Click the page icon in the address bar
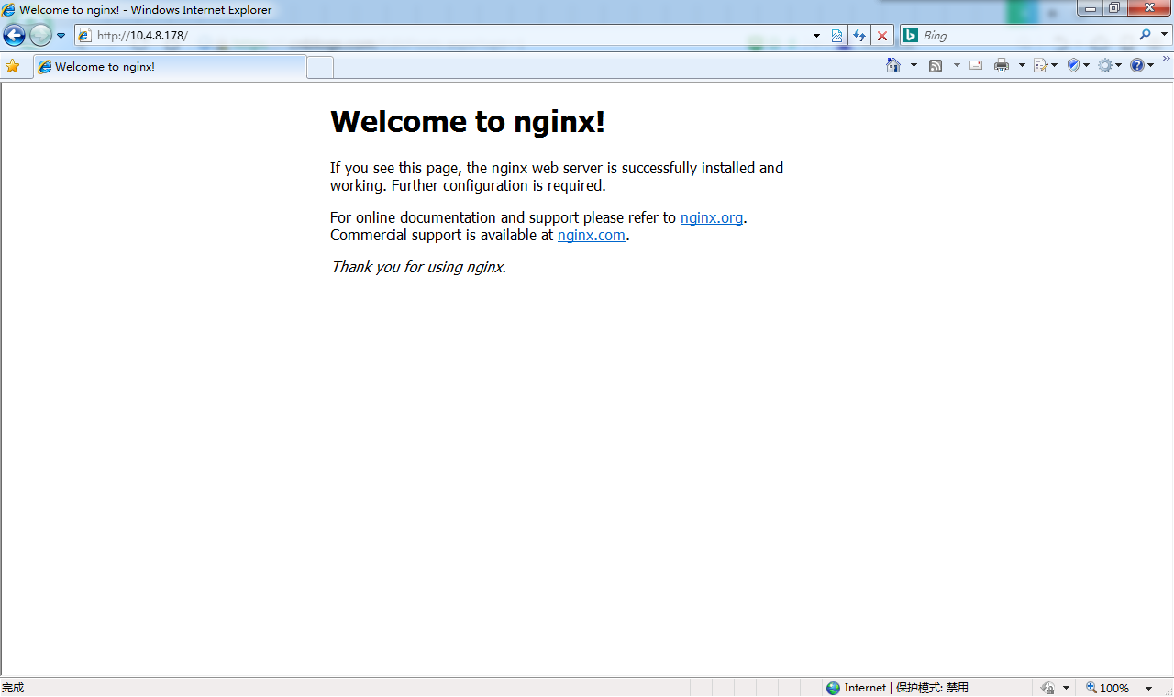Viewport: 1174px width, 697px height. tap(85, 36)
